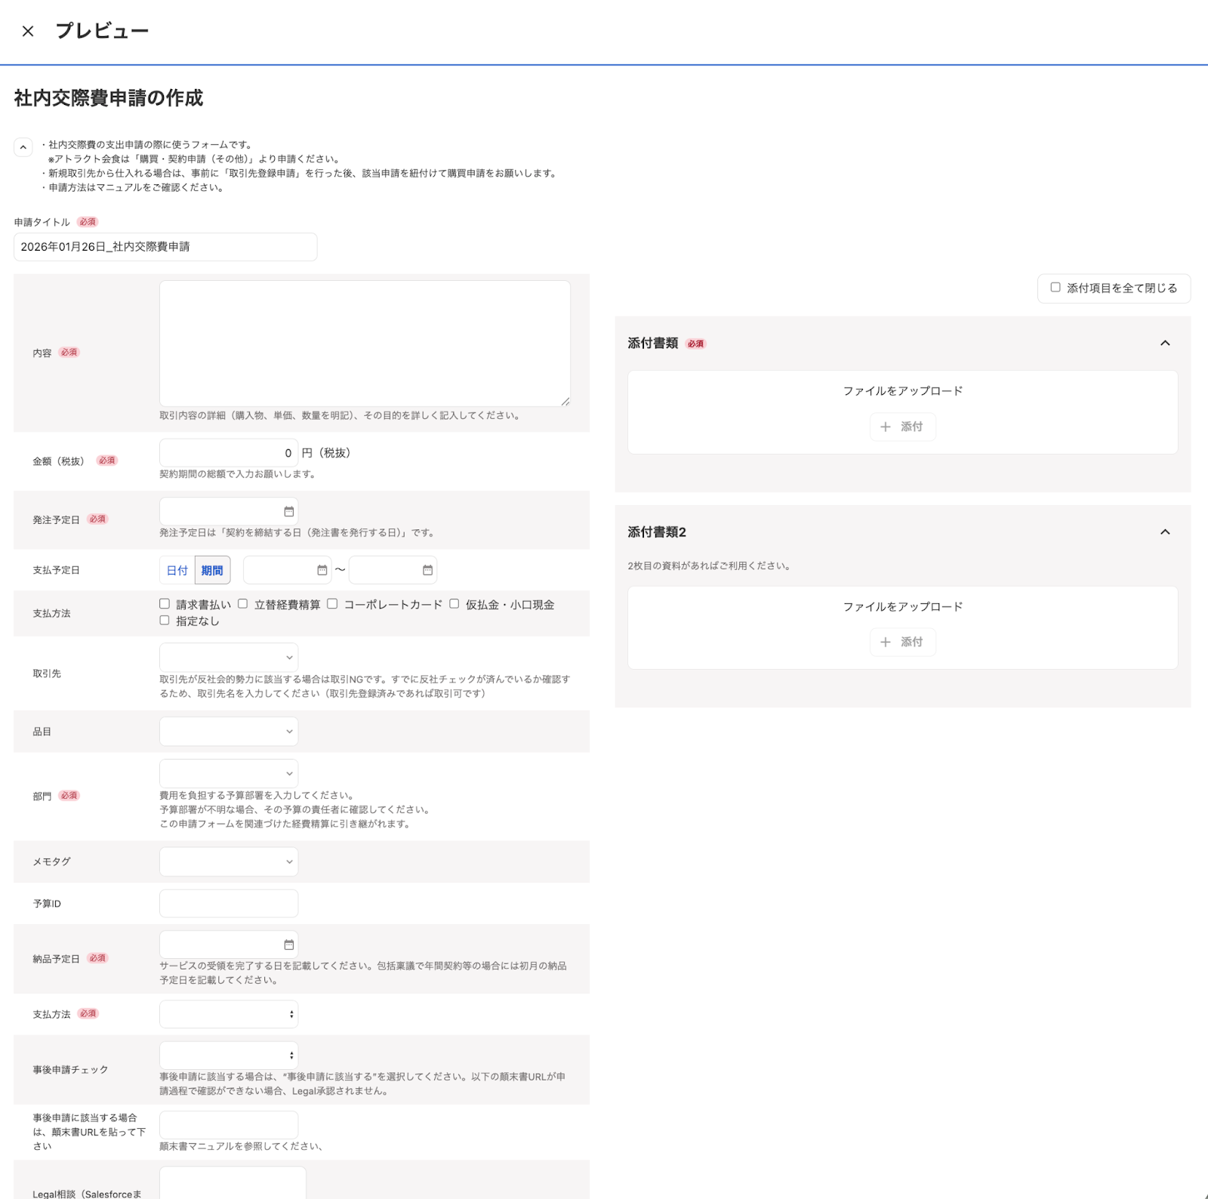The height and width of the screenshot is (1199, 1208).
Task: Click the 内容 text area
Action: coord(365,344)
